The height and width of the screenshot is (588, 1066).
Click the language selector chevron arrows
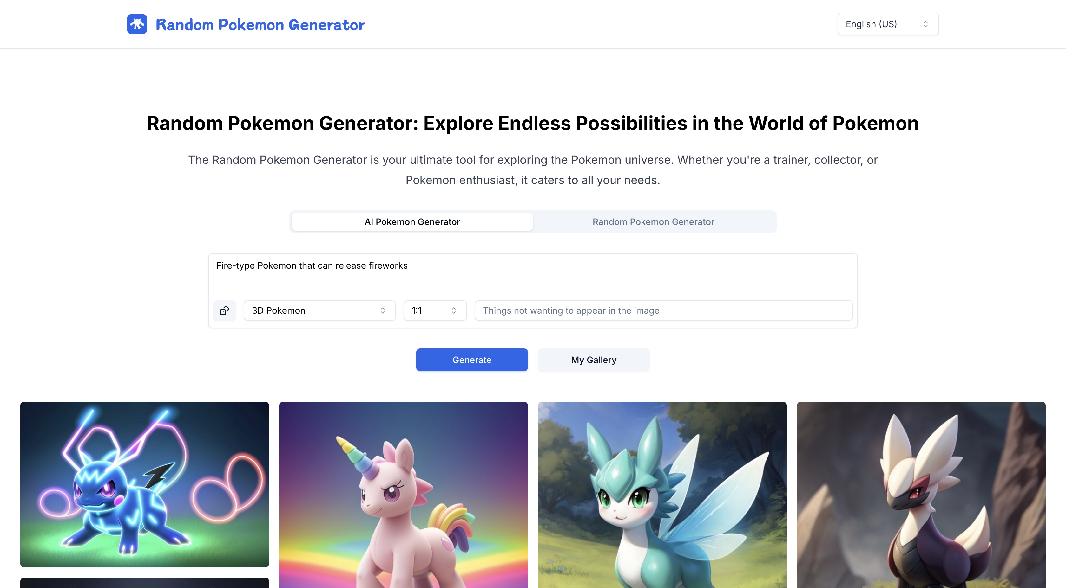[x=926, y=24]
